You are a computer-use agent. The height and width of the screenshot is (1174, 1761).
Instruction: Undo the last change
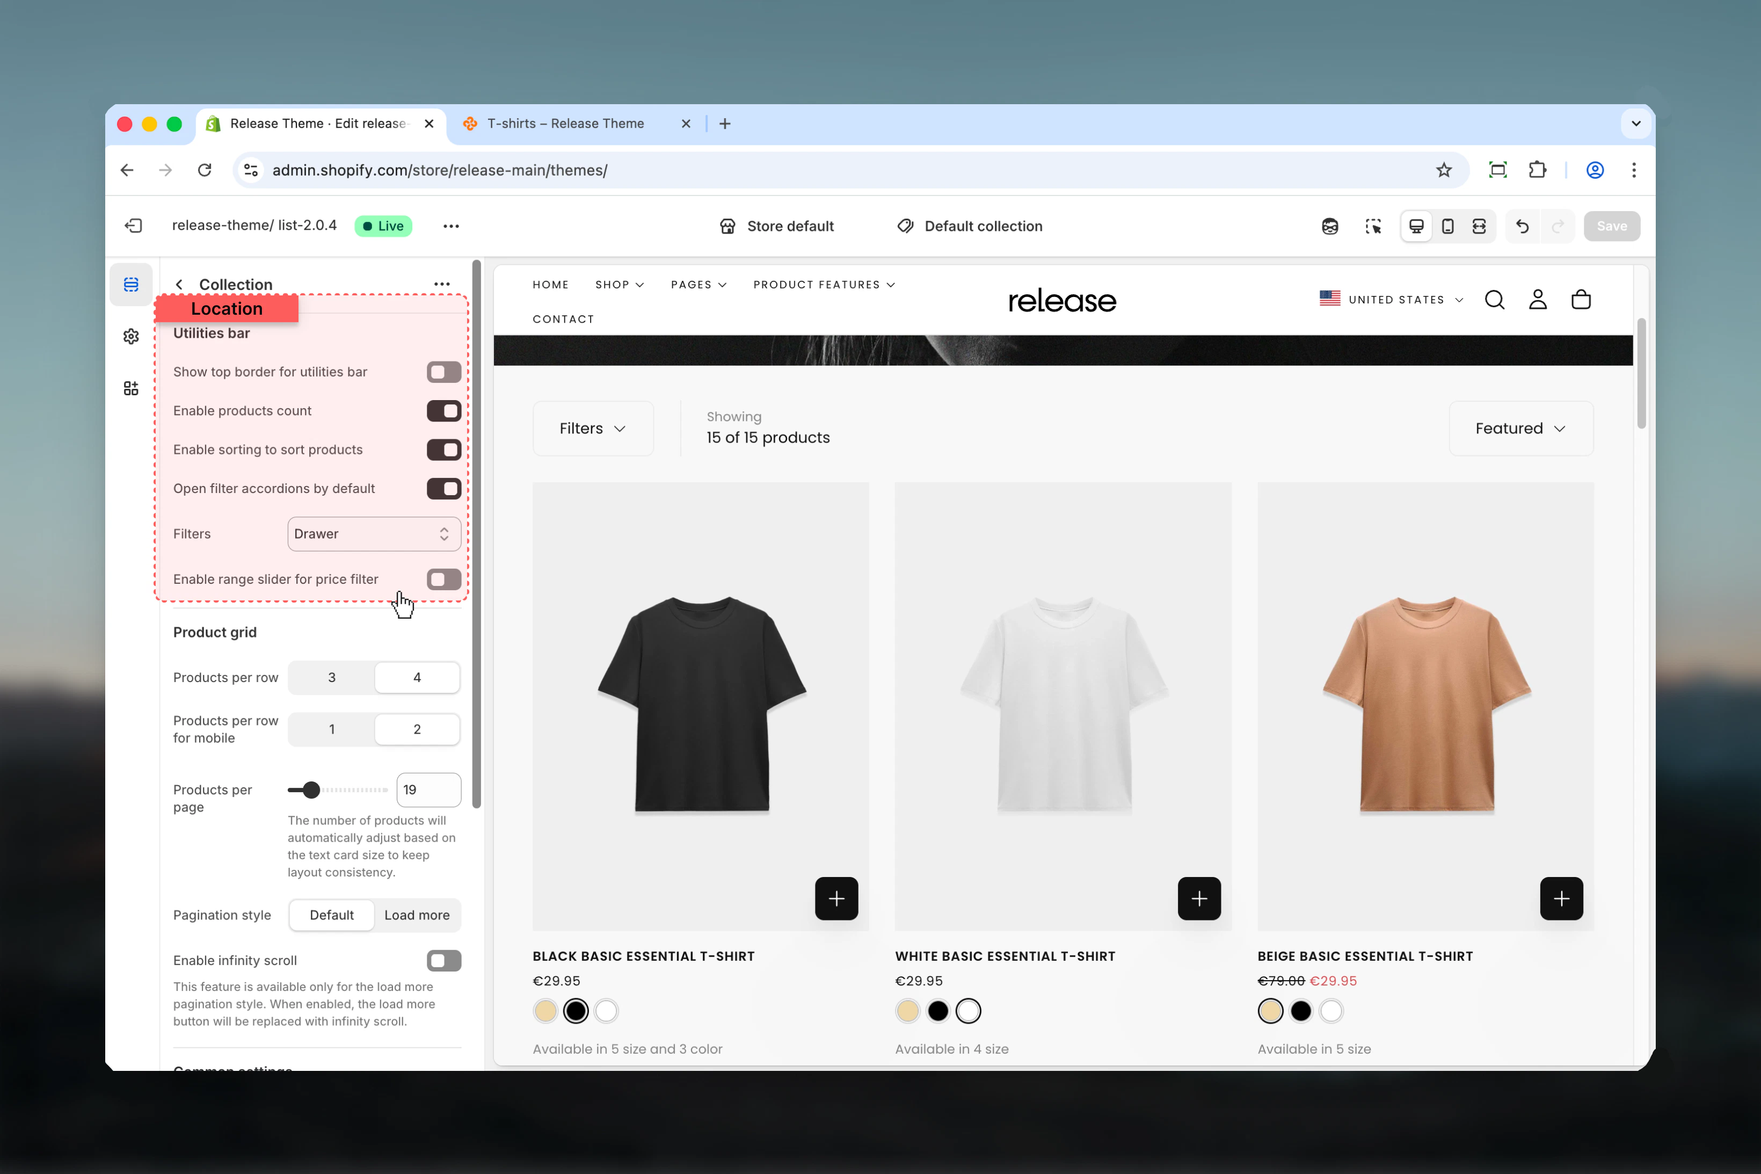coord(1522,226)
